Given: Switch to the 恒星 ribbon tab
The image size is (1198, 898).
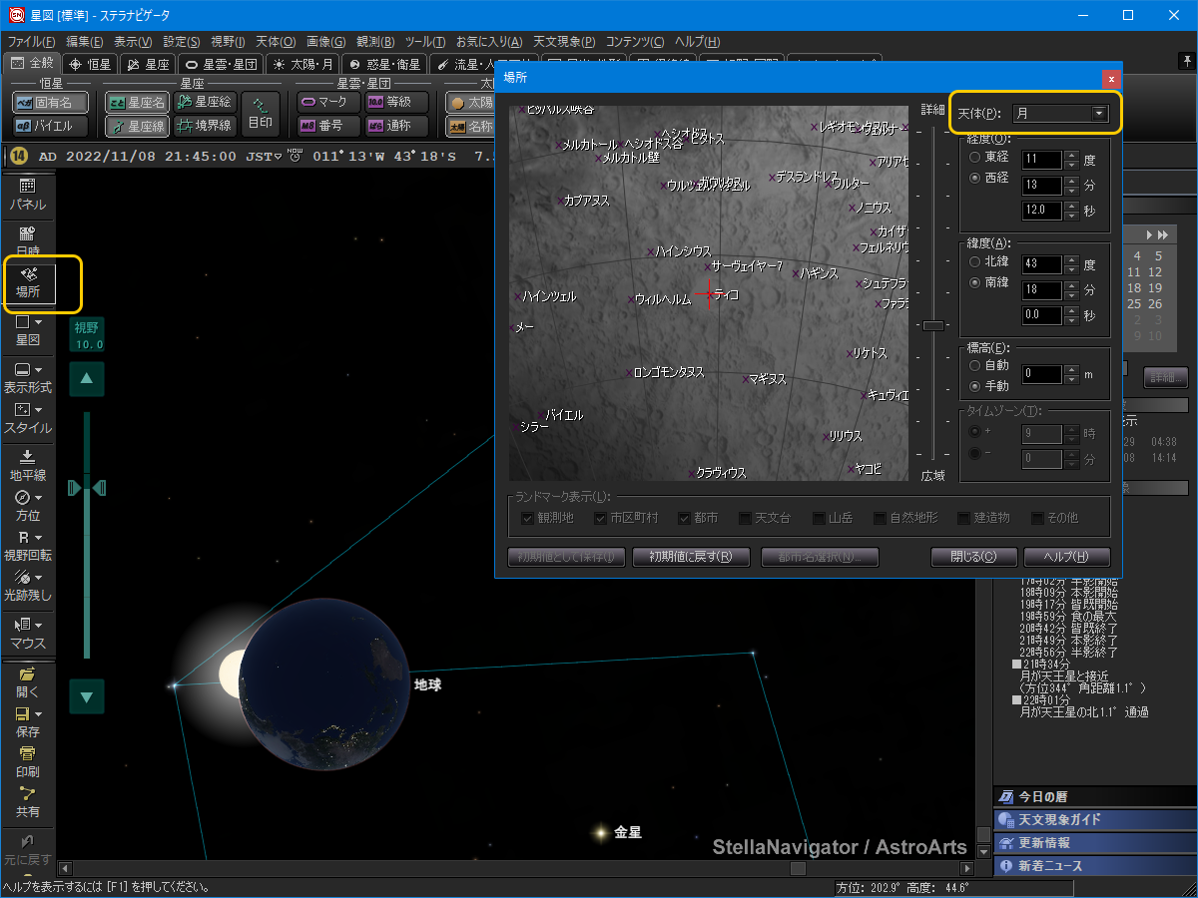Looking at the screenshot, I should (x=90, y=64).
